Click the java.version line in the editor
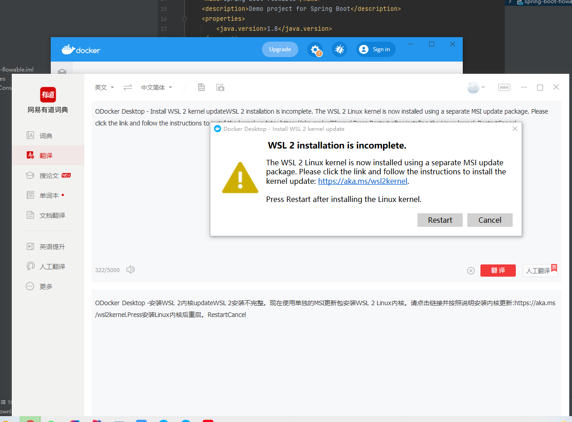Screen dimensions: 572x422 coord(274,29)
